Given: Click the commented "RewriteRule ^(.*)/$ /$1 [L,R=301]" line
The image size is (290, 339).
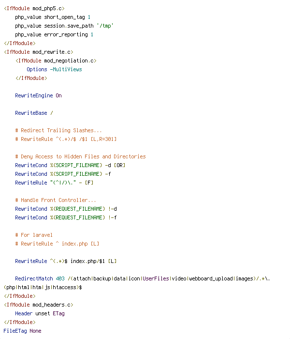Looking at the screenshot, I should coord(66,139).
